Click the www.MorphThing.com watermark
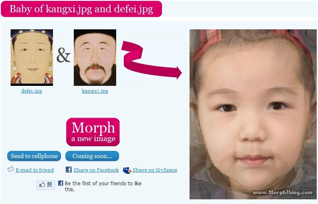The image size is (318, 204). click(x=282, y=193)
